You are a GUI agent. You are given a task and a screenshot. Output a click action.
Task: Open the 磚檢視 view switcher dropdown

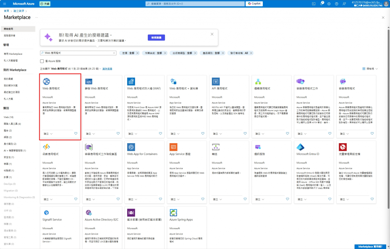[x=370, y=69]
